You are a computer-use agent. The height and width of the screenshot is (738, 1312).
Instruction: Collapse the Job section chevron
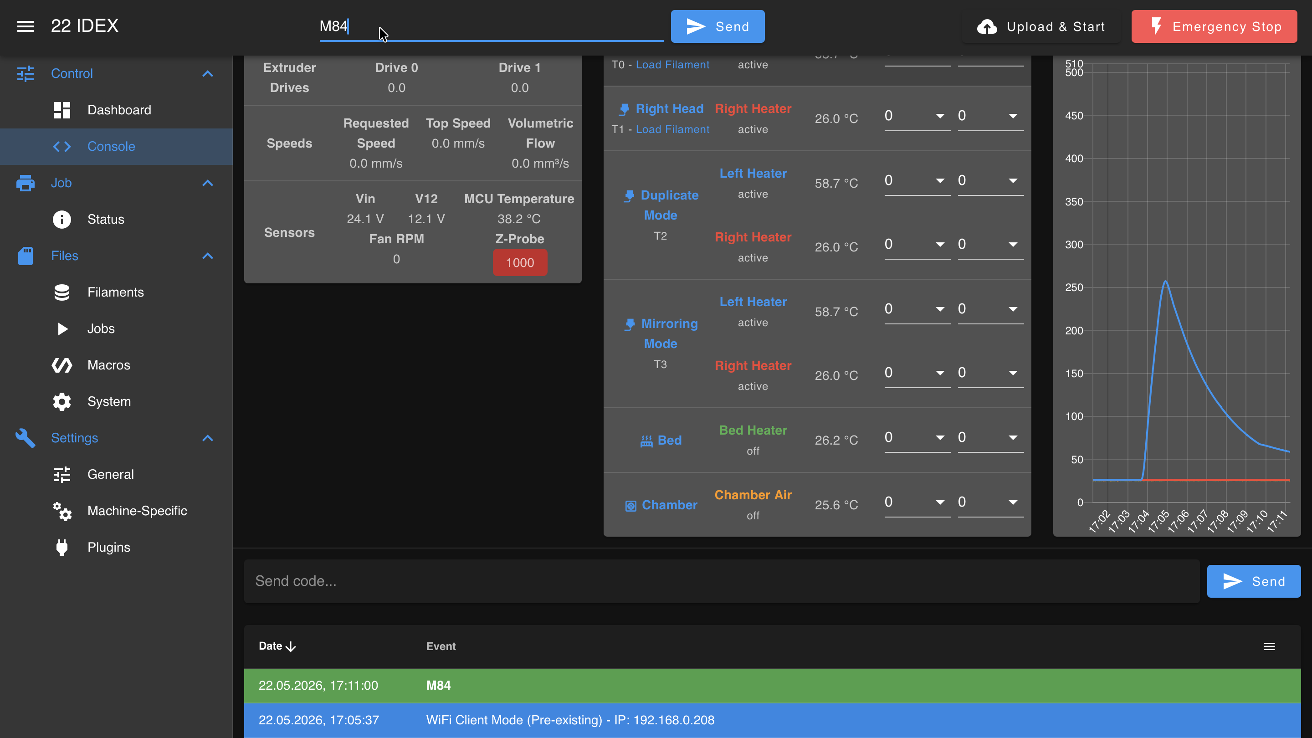pos(207,183)
